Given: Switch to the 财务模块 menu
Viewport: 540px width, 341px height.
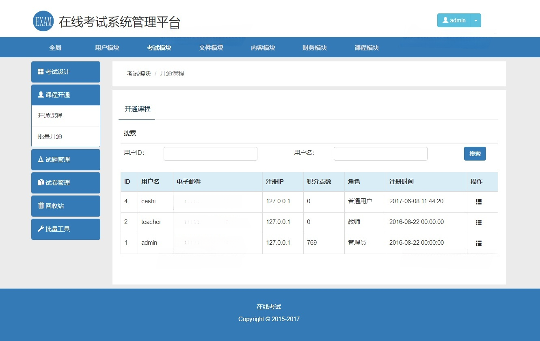Looking at the screenshot, I should (315, 47).
